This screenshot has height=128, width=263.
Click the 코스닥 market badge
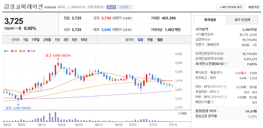pyautogui.click(x=61, y=7)
